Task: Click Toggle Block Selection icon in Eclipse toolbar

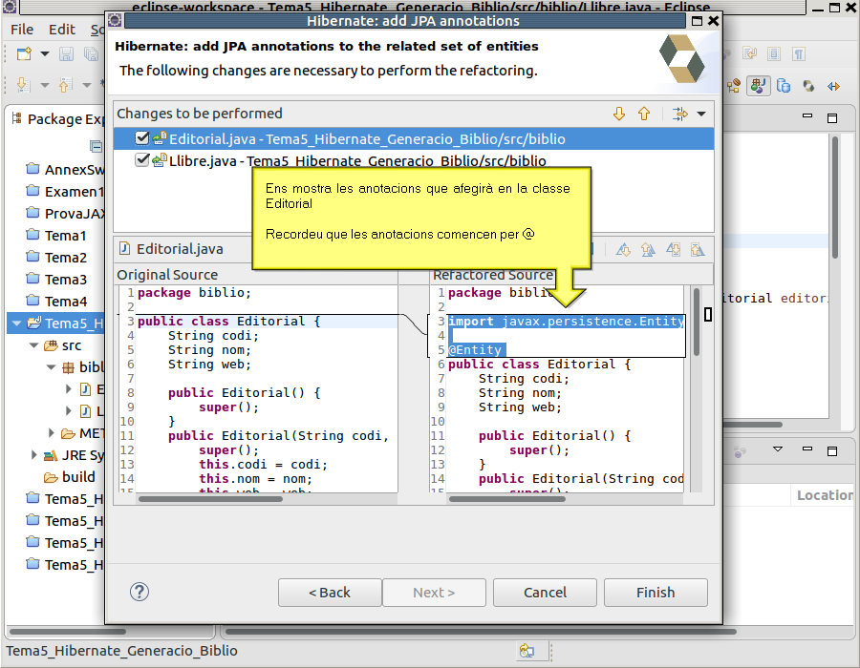Action: point(774,53)
